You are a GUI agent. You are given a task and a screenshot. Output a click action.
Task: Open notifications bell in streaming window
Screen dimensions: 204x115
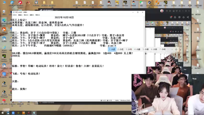click(183, 17)
